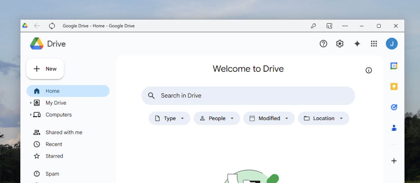The image size is (420, 183).
Task: Reload the page with refresh icon
Action: [x=52, y=26]
